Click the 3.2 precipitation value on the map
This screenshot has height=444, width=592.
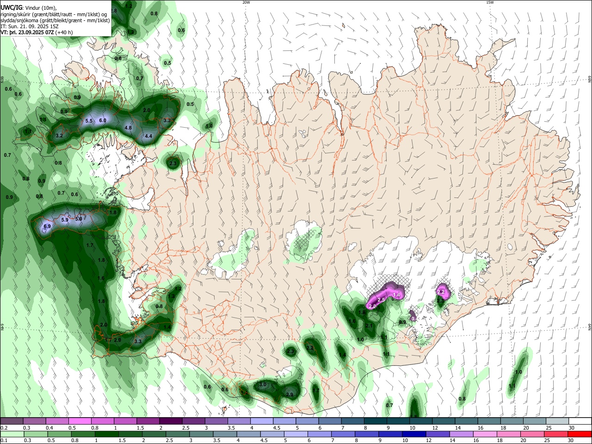coord(59,136)
